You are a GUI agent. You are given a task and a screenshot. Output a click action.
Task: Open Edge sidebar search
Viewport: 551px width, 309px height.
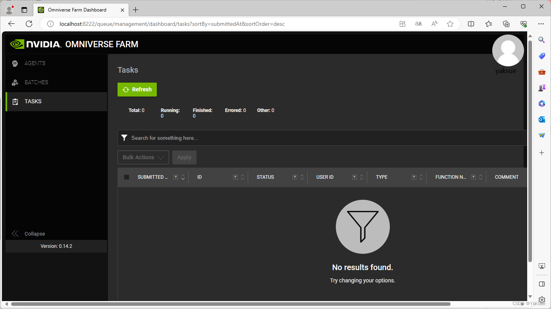542,40
